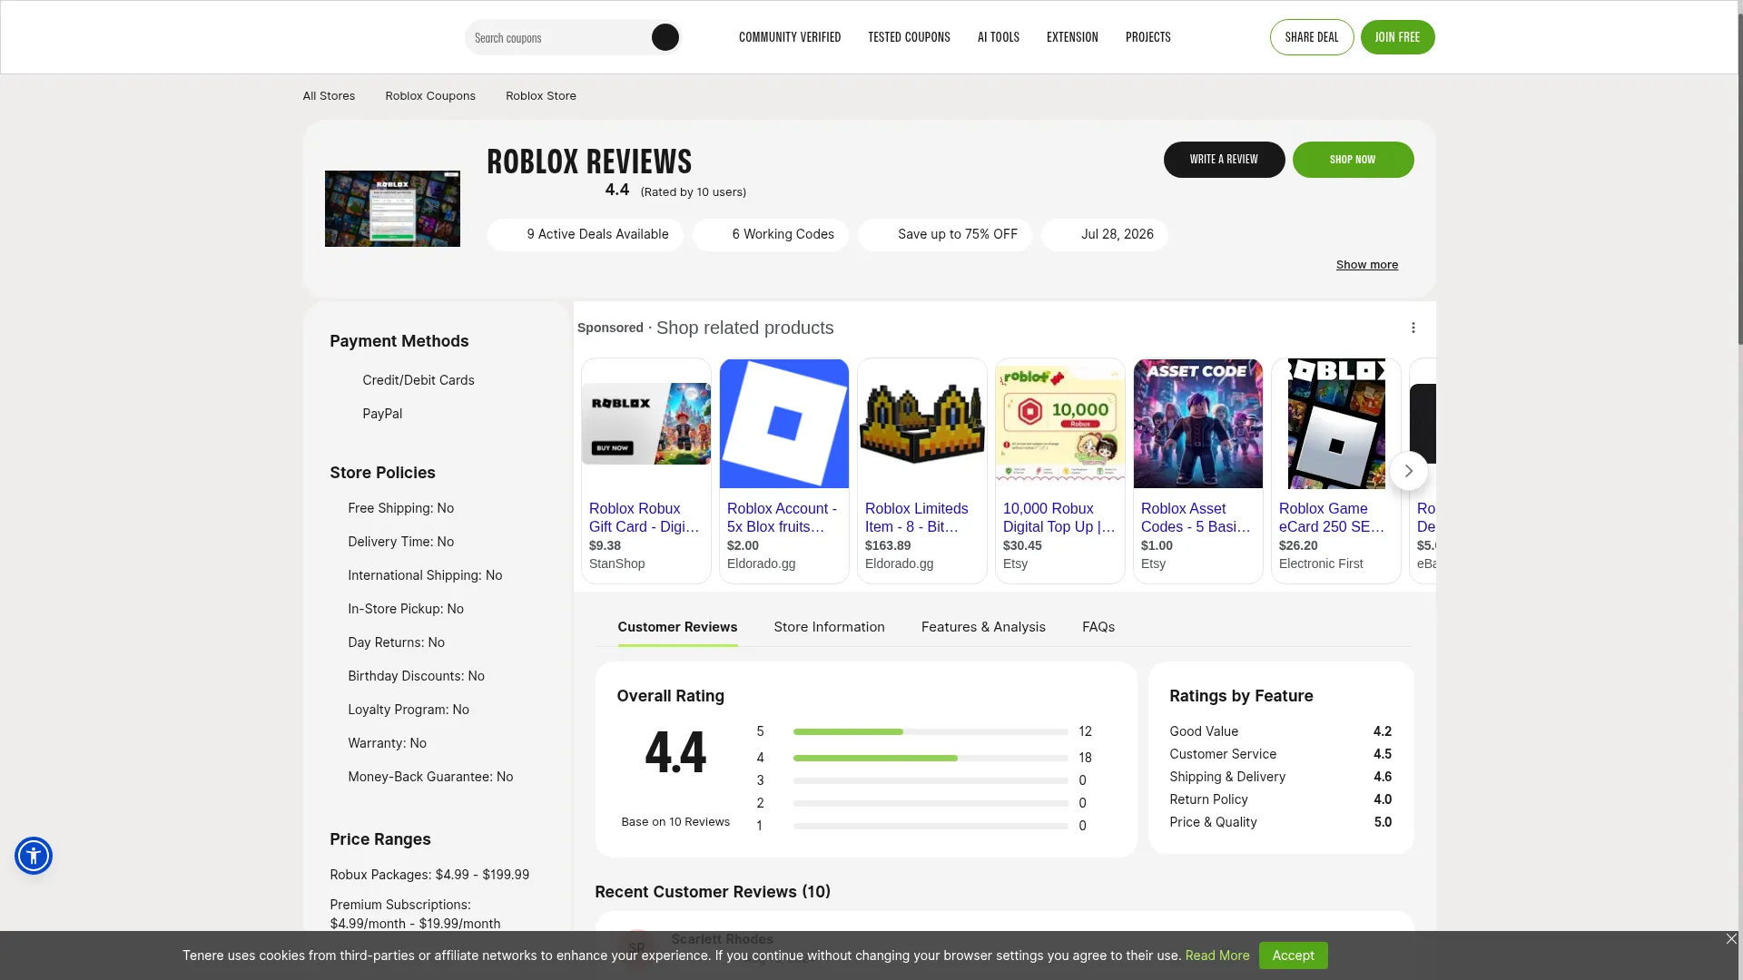Image resolution: width=1743 pixels, height=980 pixels.
Task: Click 'Money-Back Guarantee: No' policy row
Action: pyautogui.click(x=430, y=777)
